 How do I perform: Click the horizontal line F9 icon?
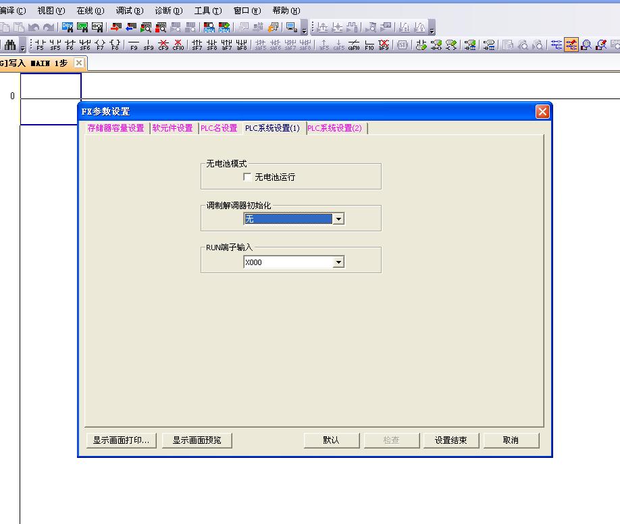[134, 45]
